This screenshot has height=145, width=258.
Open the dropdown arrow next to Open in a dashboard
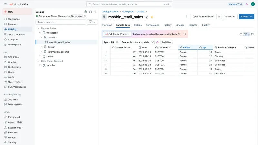tap(219, 17)
